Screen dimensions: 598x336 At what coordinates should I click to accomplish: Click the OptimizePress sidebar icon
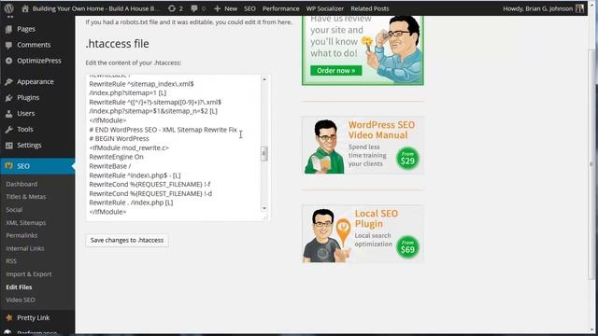(8, 61)
